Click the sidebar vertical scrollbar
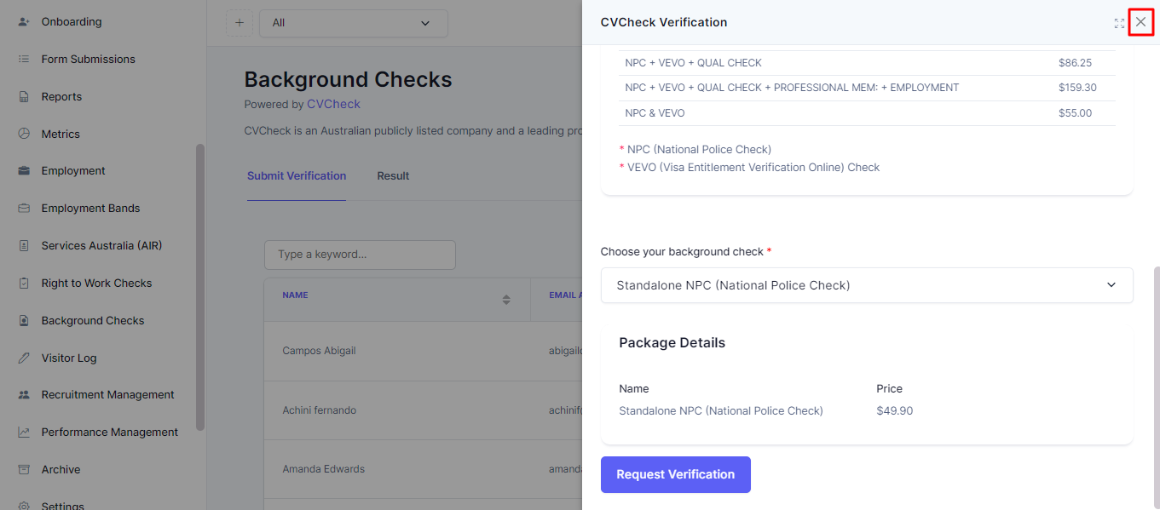The height and width of the screenshot is (510, 1160). (x=200, y=287)
